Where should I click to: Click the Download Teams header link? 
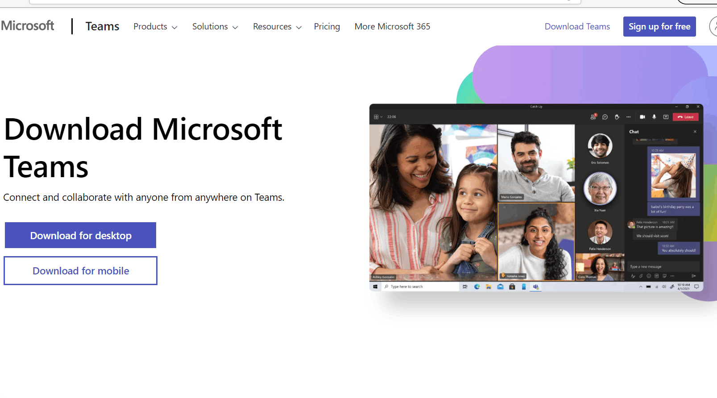click(x=577, y=26)
